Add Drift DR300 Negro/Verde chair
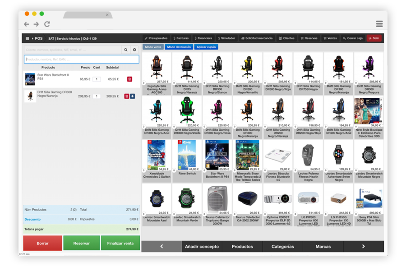The image size is (406, 271). tap(187, 117)
